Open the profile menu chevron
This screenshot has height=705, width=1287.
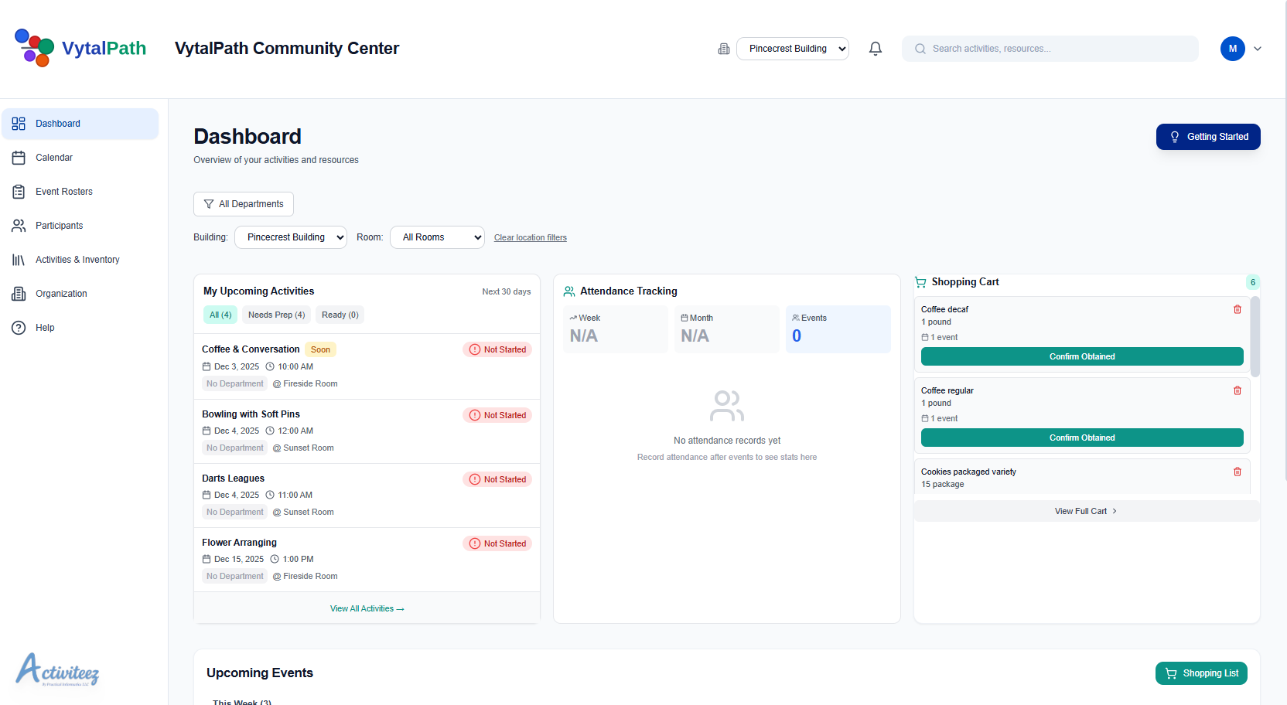[x=1258, y=48]
